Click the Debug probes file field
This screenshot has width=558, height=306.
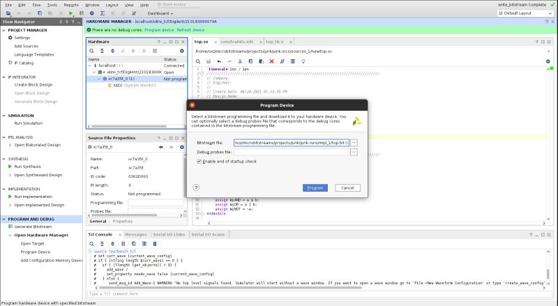point(292,152)
